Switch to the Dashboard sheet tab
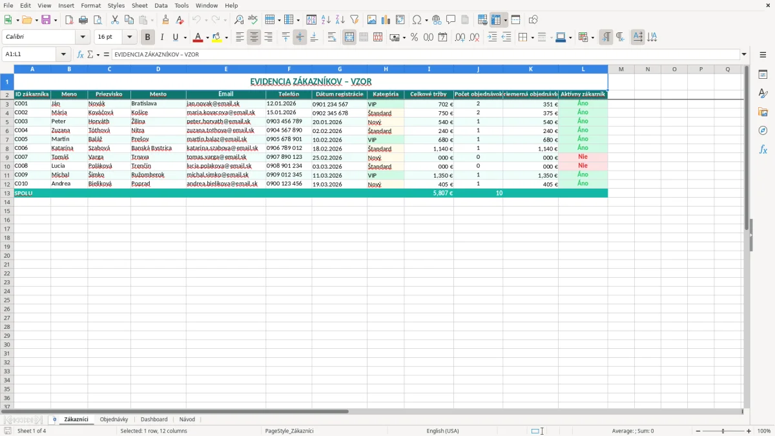Screen dimensions: 775x436 (154, 419)
